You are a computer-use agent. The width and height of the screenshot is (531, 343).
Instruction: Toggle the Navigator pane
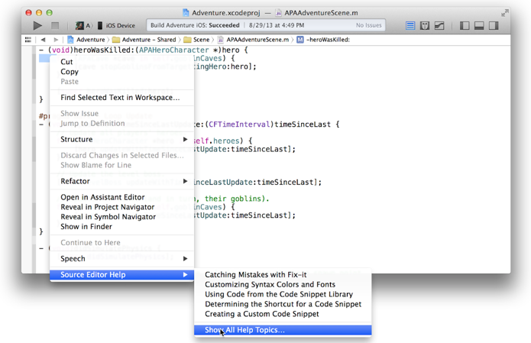[x=465, y=25]
